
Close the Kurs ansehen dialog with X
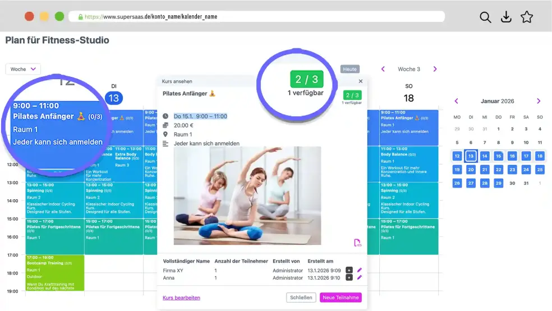pyautogui.click(x=361, y=81)
